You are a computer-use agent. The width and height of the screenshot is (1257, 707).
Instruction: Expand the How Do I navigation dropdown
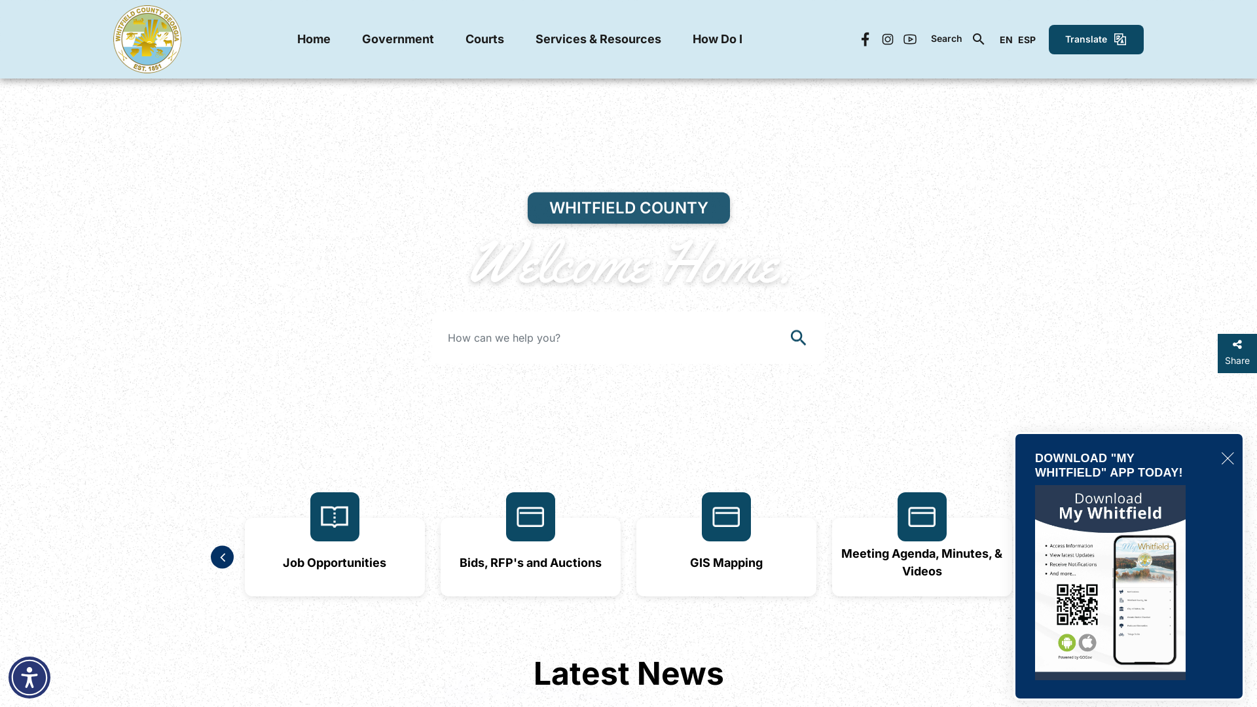coord(717,39)
